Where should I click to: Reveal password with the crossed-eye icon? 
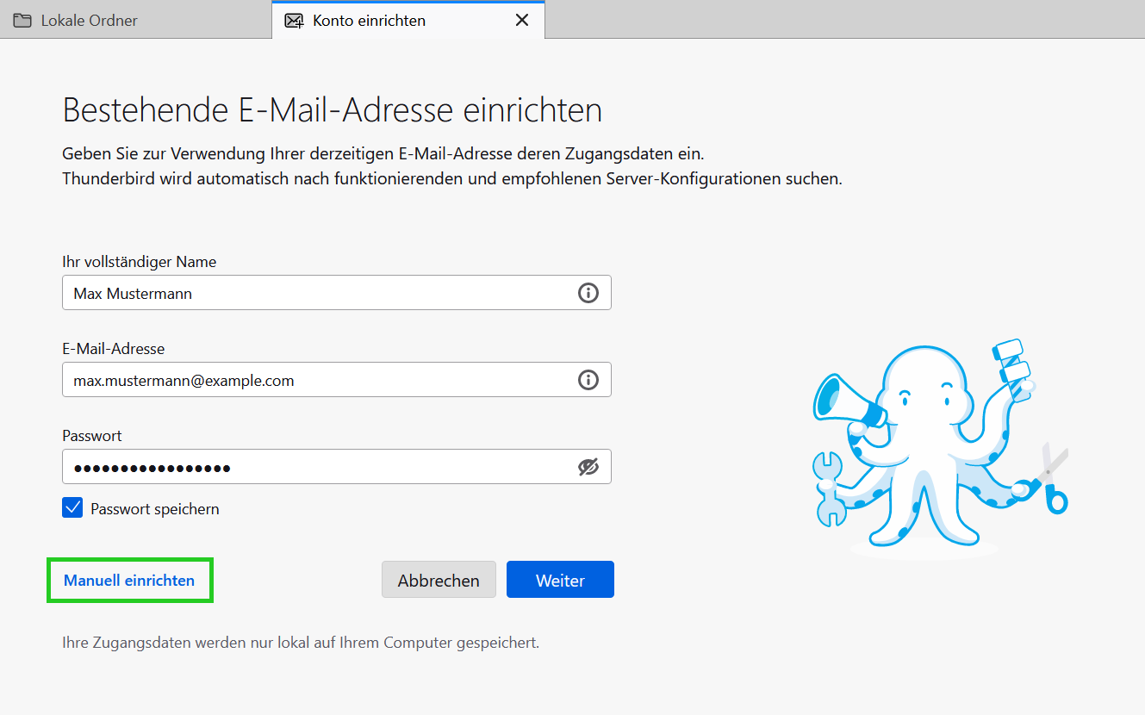point(588,467)
